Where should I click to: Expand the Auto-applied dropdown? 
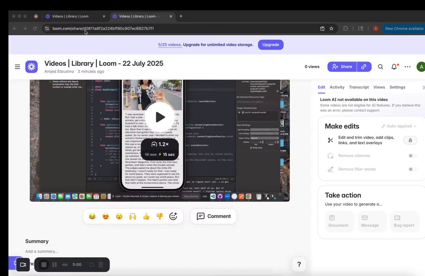coord(399,126)
